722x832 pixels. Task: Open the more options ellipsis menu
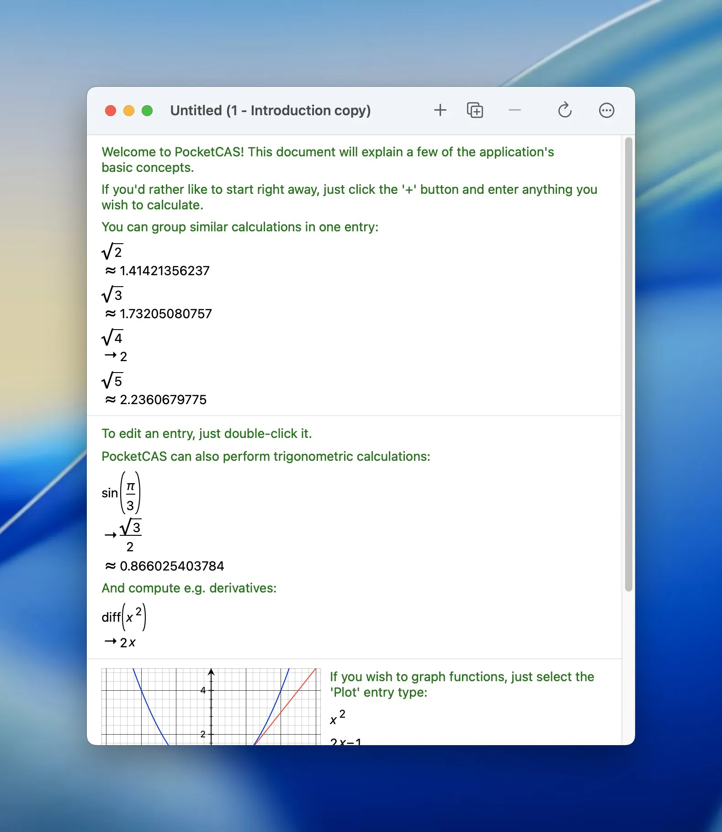606,110
